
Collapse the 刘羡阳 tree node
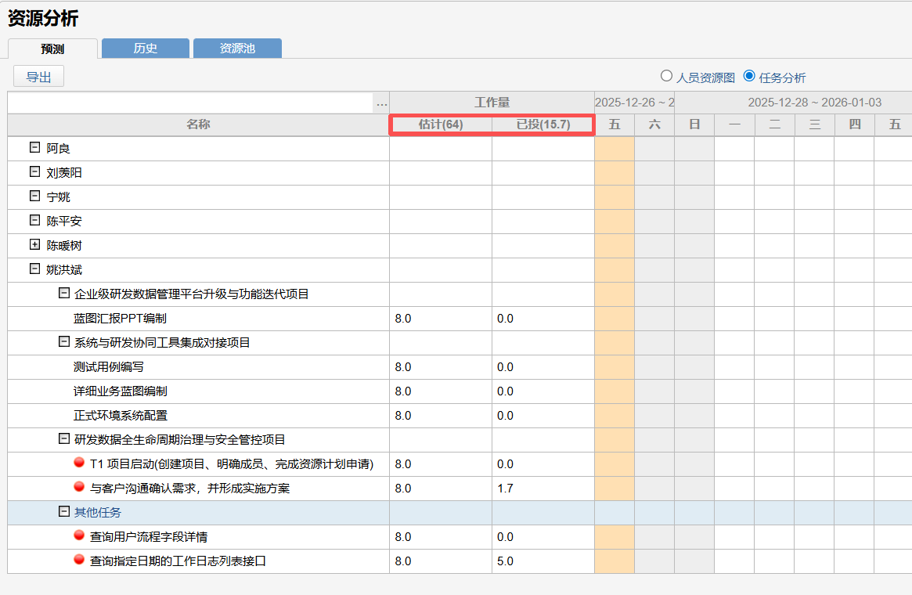pyautogui.click(x=34, y=171)
